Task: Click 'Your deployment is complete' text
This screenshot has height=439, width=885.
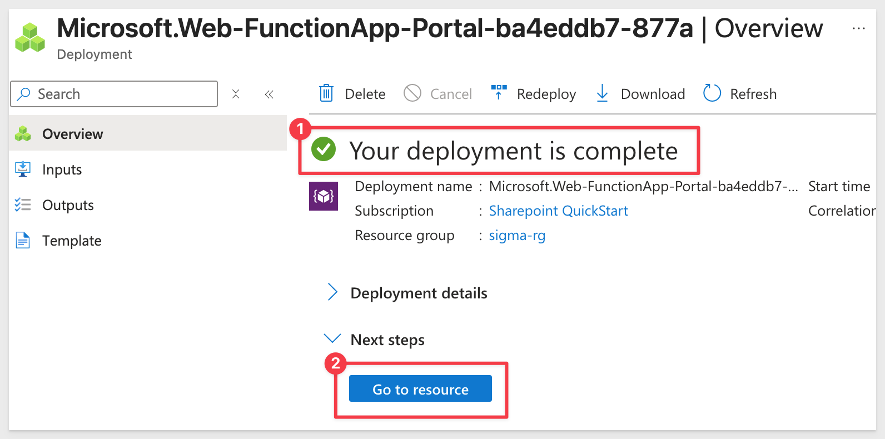Action: [x=514, y=151]
